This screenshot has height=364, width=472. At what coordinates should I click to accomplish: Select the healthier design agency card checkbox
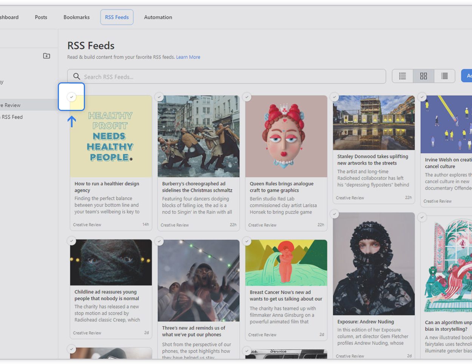coord(72,97)
